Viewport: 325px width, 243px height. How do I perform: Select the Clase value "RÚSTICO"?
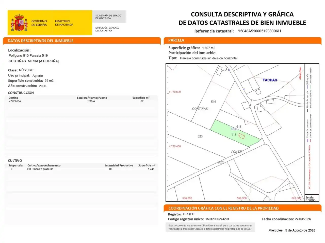(26, 70)
